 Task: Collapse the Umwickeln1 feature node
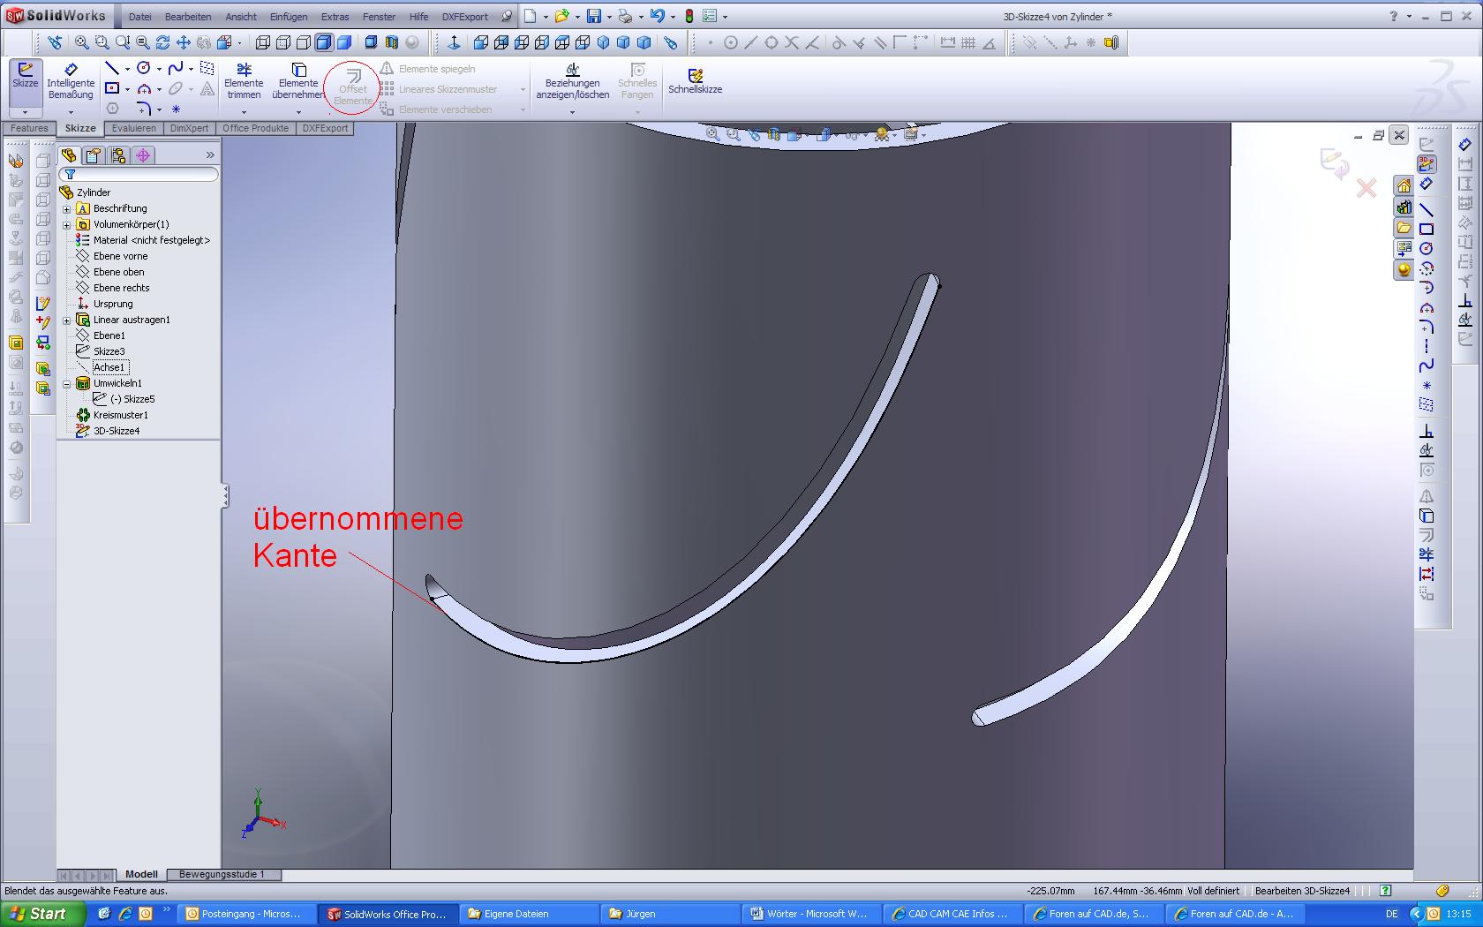coord(67,384)
